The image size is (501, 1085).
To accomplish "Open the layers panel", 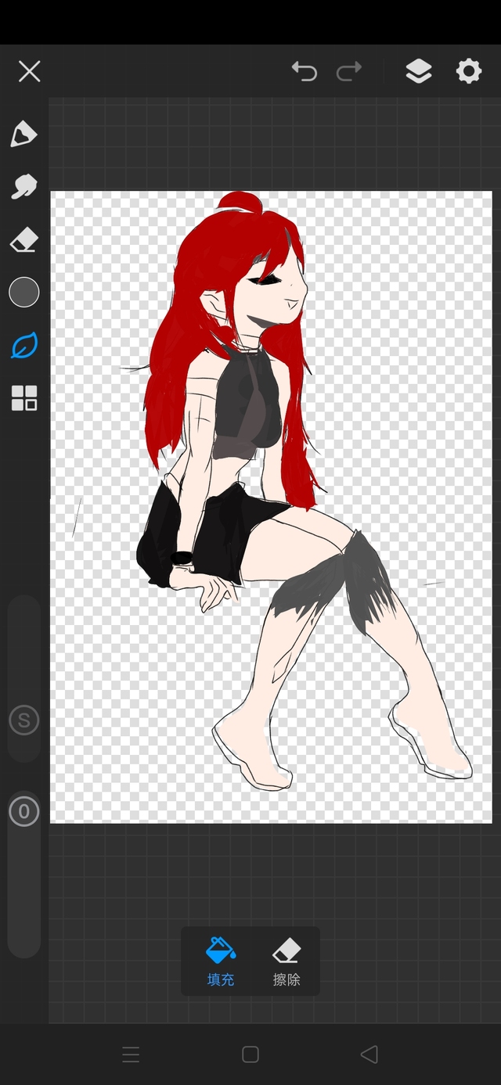I will tap(419, 71).
